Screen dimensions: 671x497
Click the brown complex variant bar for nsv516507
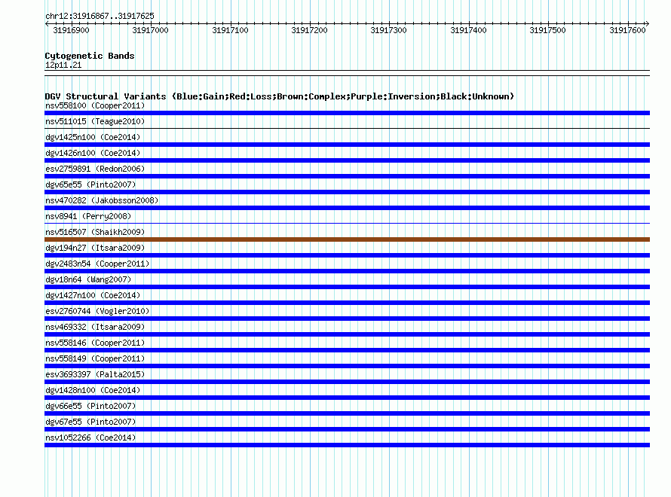point(347,239)
